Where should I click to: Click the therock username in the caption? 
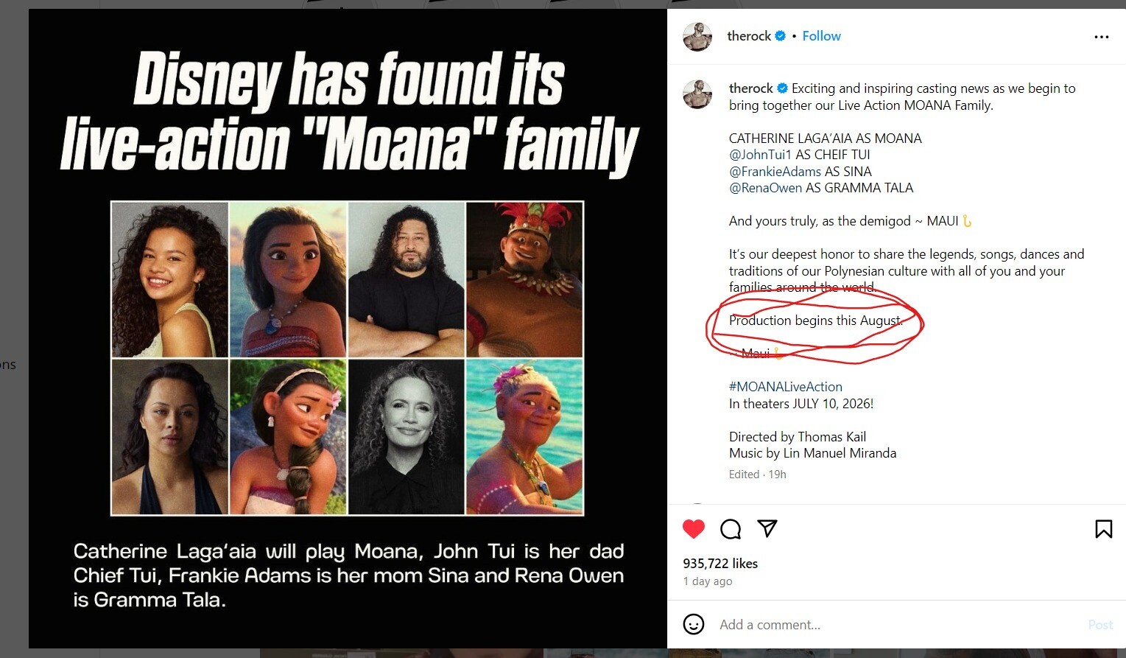pyautogui.click(x=750, y=88)
